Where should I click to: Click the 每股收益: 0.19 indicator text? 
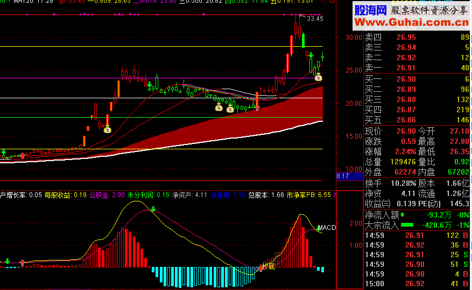pos(65,195)
